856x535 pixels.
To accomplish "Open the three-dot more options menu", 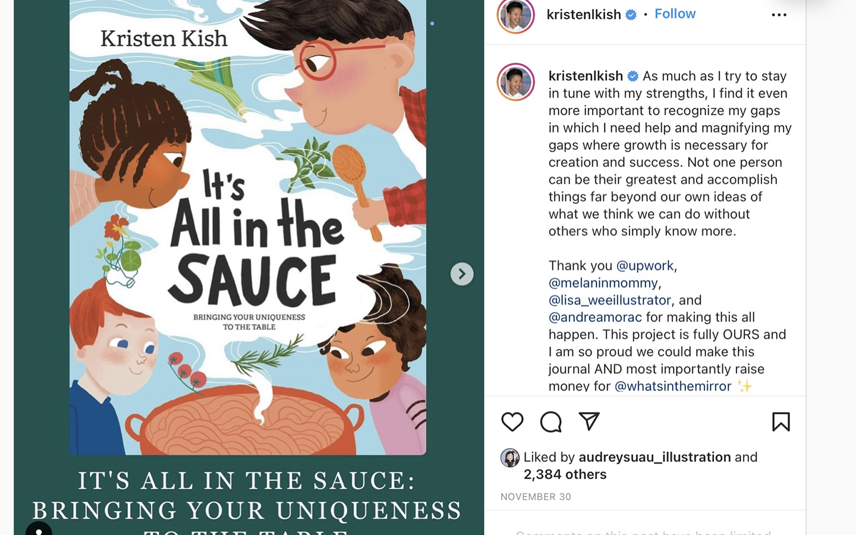I will click(x=779, y=15).
